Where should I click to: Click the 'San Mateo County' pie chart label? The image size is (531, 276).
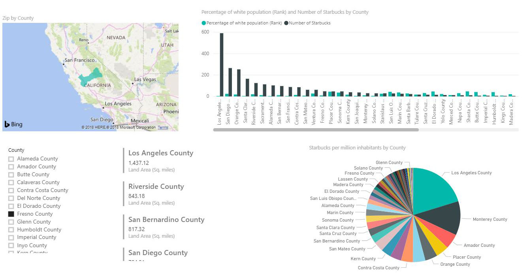coord(347,249)
